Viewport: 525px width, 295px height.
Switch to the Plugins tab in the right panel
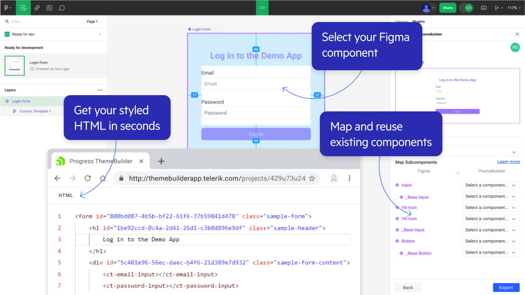point(419,21)
